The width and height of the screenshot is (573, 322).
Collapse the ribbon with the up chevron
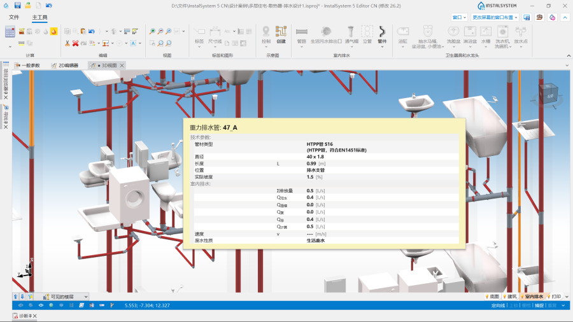pyautogui.click(x=565, y=17)
